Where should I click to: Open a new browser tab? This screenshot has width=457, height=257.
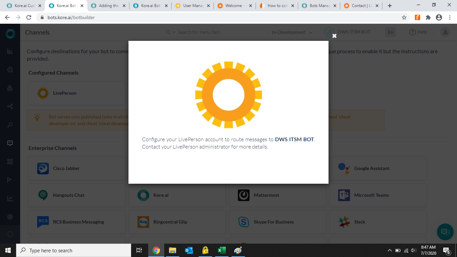click(x=389, y=6)
